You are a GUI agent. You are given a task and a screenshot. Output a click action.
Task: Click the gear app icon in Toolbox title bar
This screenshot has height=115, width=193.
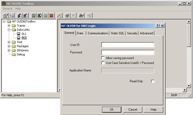tap(4, 4)
